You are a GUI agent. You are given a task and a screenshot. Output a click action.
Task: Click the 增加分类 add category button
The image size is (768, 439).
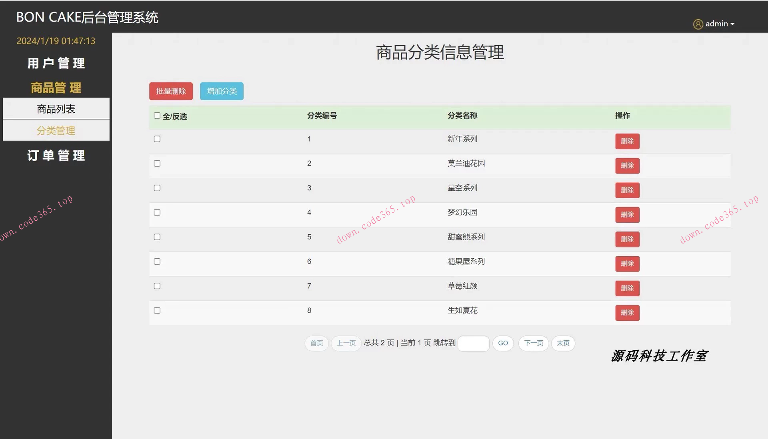pos(222,91)
